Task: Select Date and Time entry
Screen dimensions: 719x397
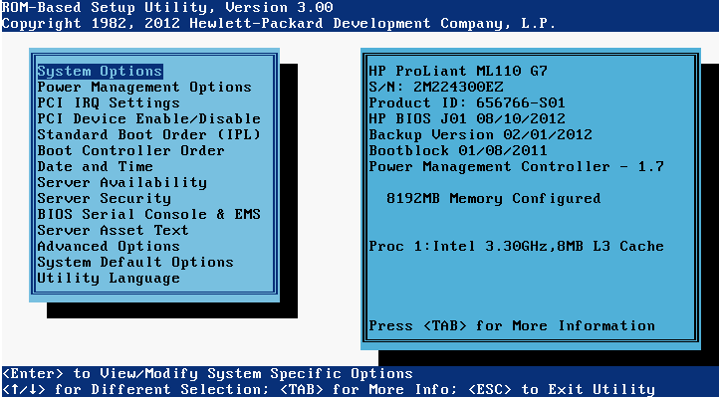Action: point(96,167)
